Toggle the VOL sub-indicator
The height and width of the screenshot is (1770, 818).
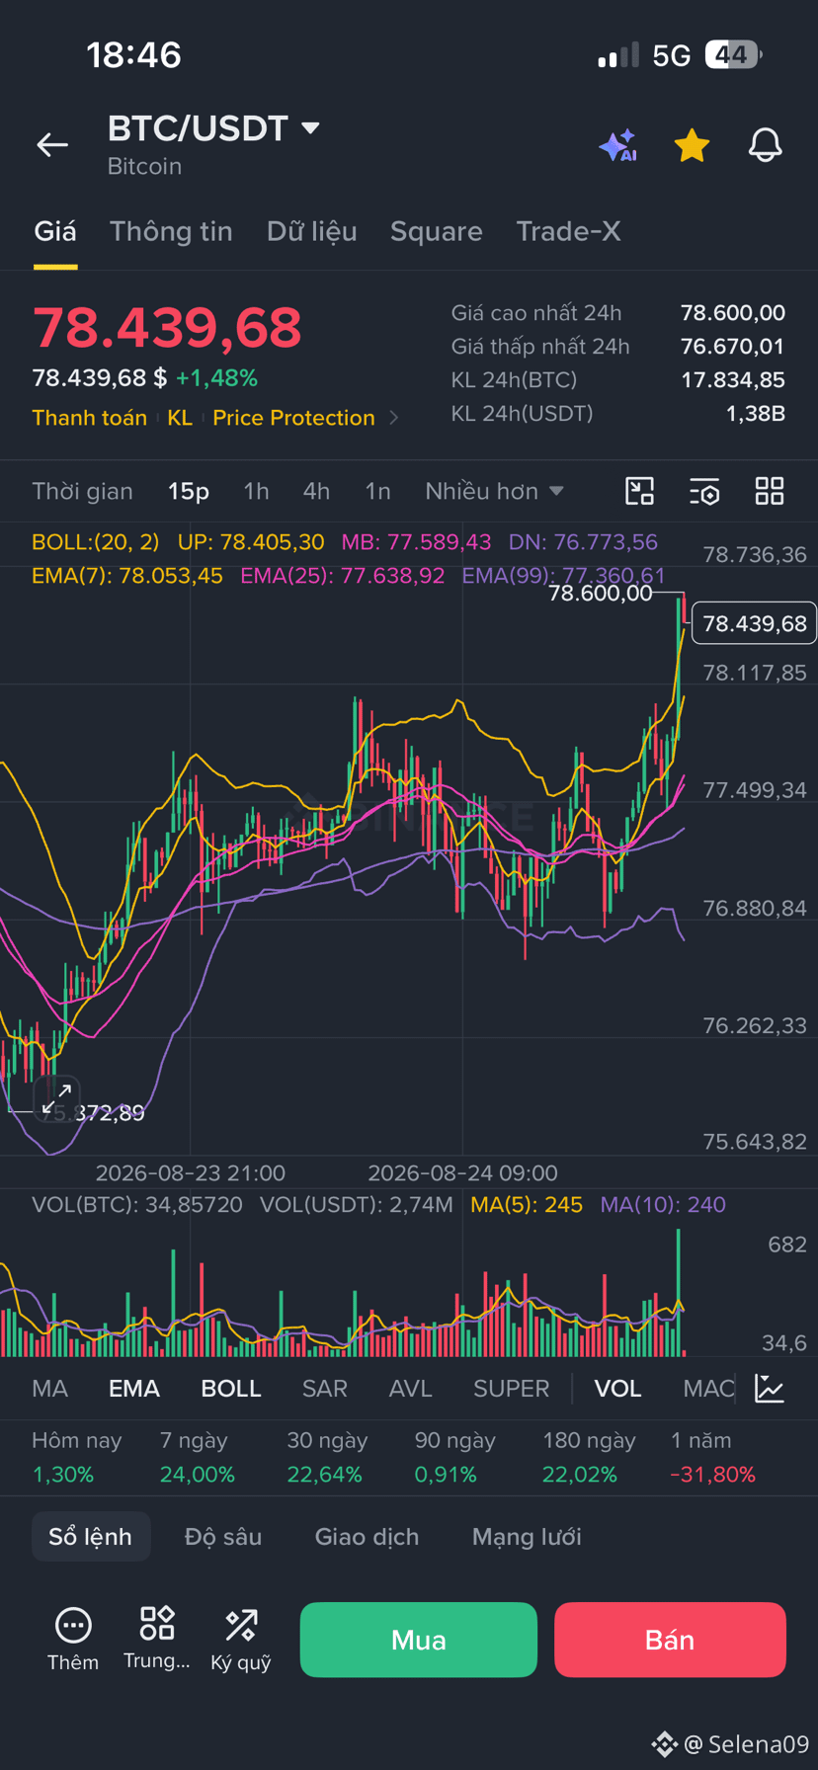pos(617,1388)
